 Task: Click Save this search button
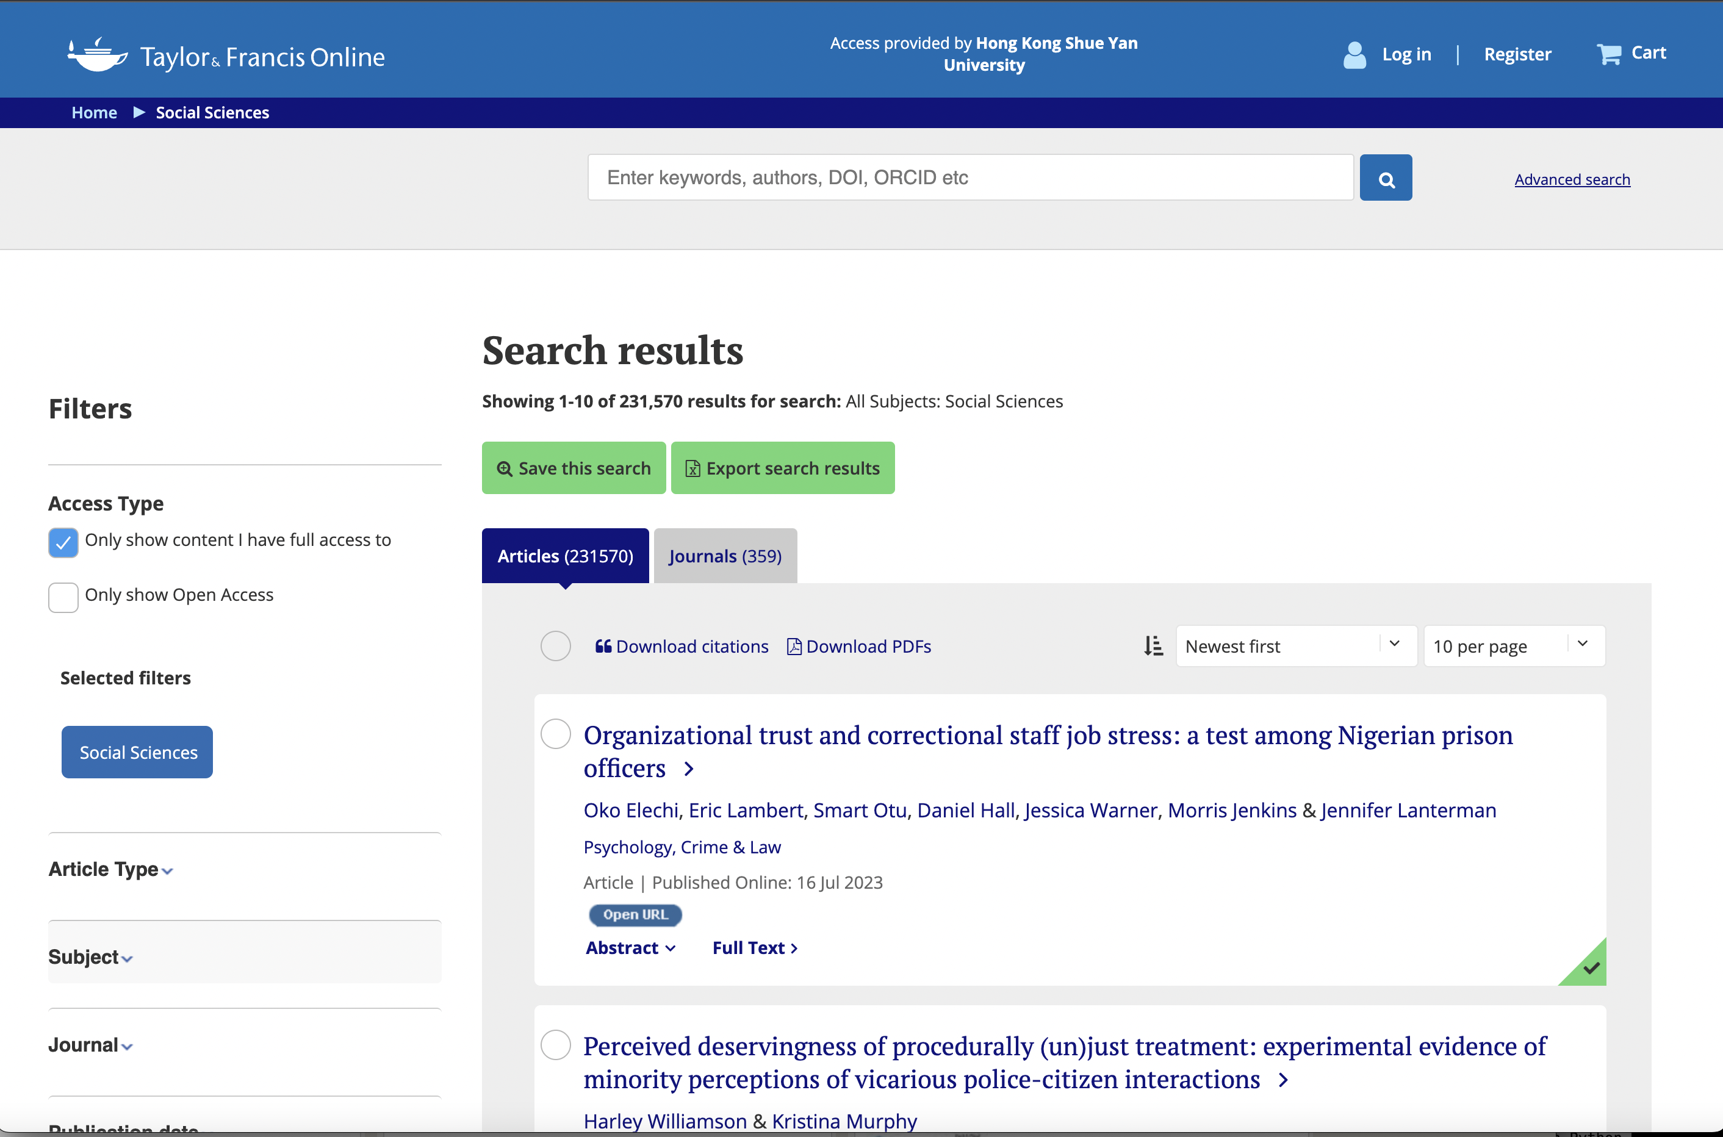(574, 468)
